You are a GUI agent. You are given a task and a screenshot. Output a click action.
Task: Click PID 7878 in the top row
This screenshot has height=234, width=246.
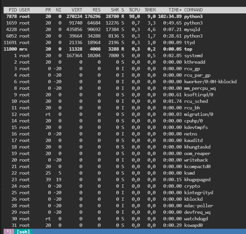click(x=11, y=16)
